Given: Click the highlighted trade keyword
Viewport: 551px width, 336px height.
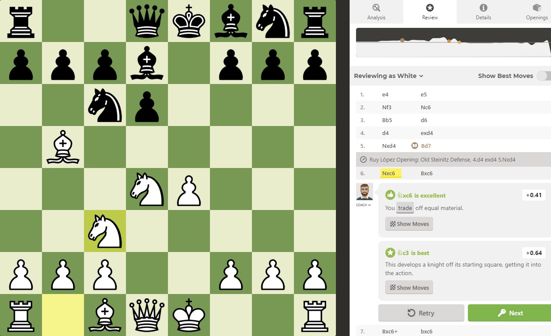Looking at the screenshot, I should click(x=405, y=208).
